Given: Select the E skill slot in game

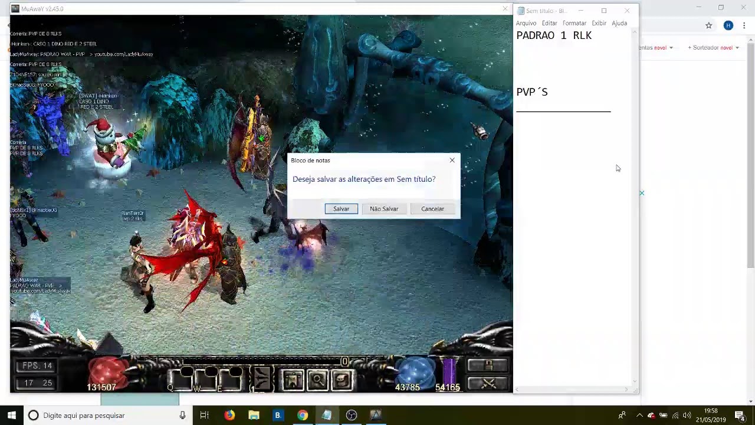Looking at the screenshot, I should point(231,378).
